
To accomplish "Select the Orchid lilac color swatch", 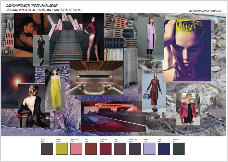I will (149, 149).
